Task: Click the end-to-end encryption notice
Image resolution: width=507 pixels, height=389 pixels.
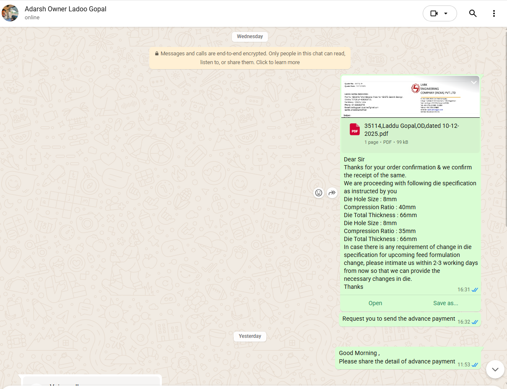Action: point(250,58)
